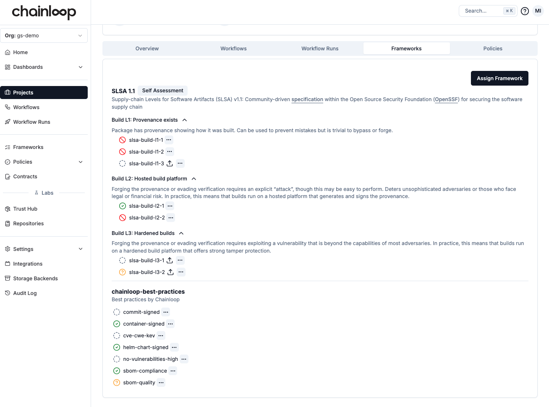Viewport: 549px width, 407px height.
Task: Open Contracts in the sidebar
Action: click(44, 177)
